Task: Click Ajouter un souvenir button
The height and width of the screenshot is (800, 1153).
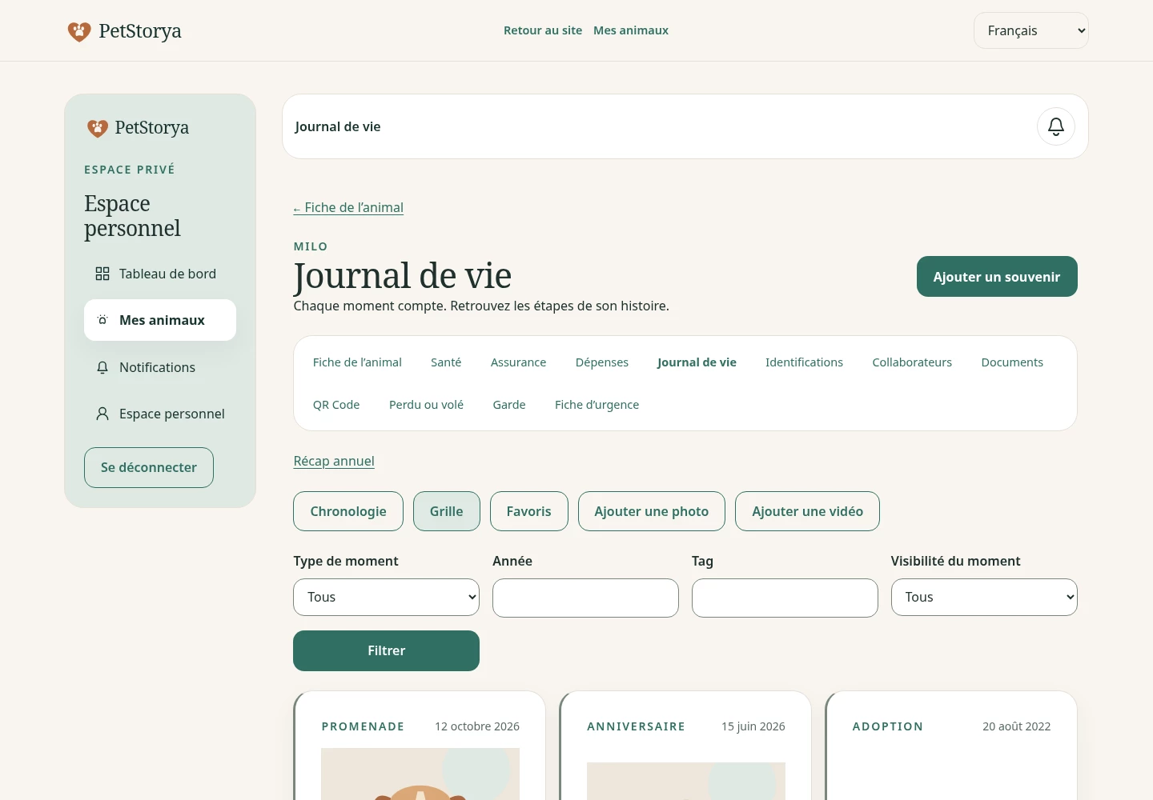Action: point(997,277)
